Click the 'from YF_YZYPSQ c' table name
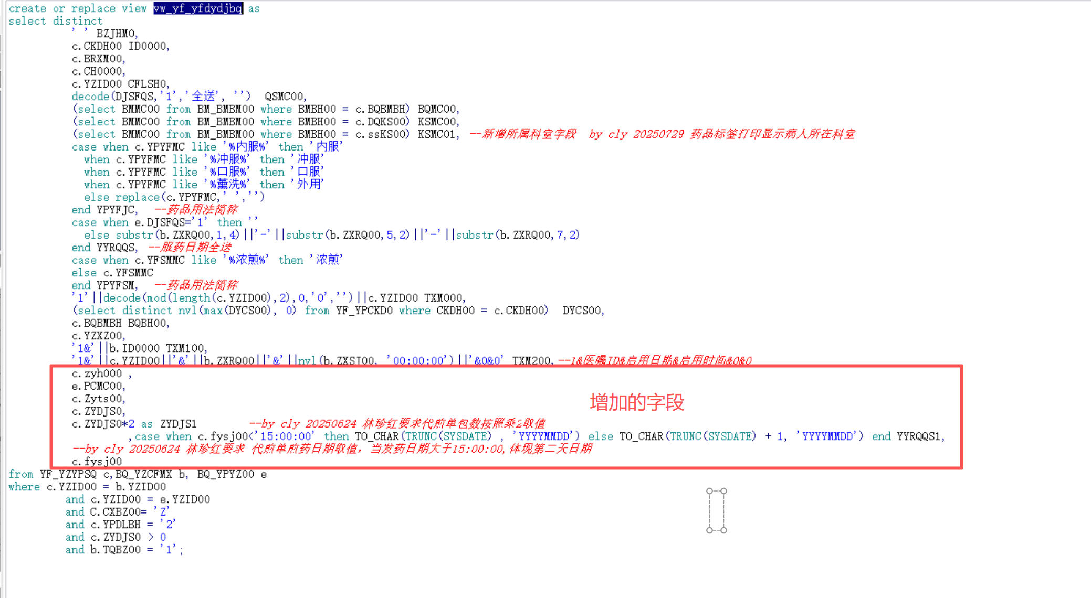 click(68, 474)
